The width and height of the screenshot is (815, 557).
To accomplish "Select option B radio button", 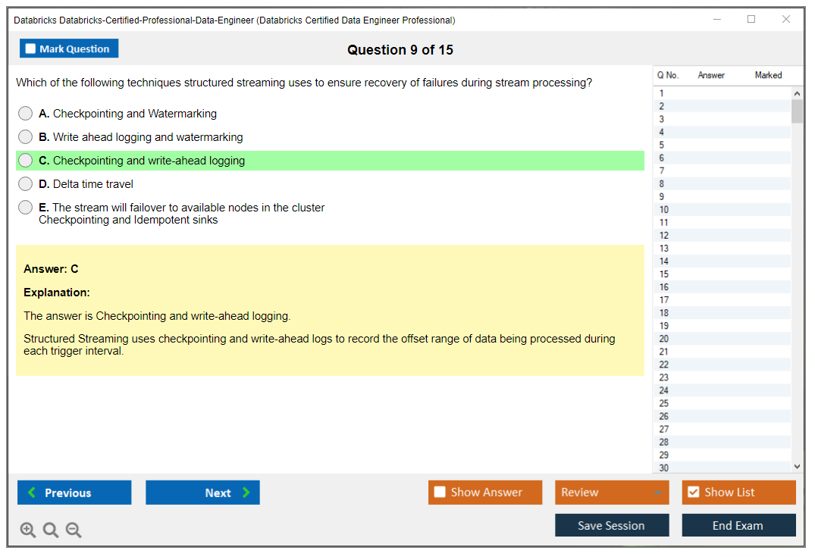I will pyautogui.click(x=26, y=137).
